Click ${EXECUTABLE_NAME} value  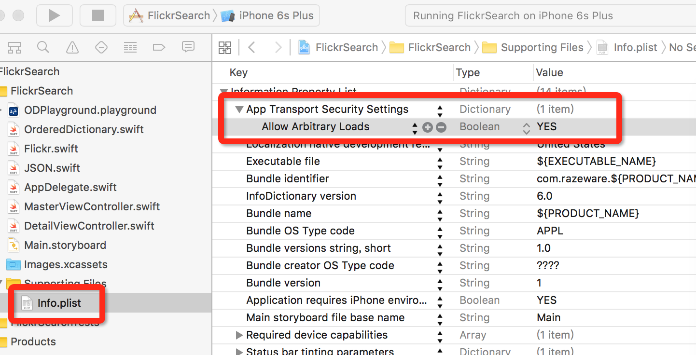pyautogui.click(x=596, y=161)
